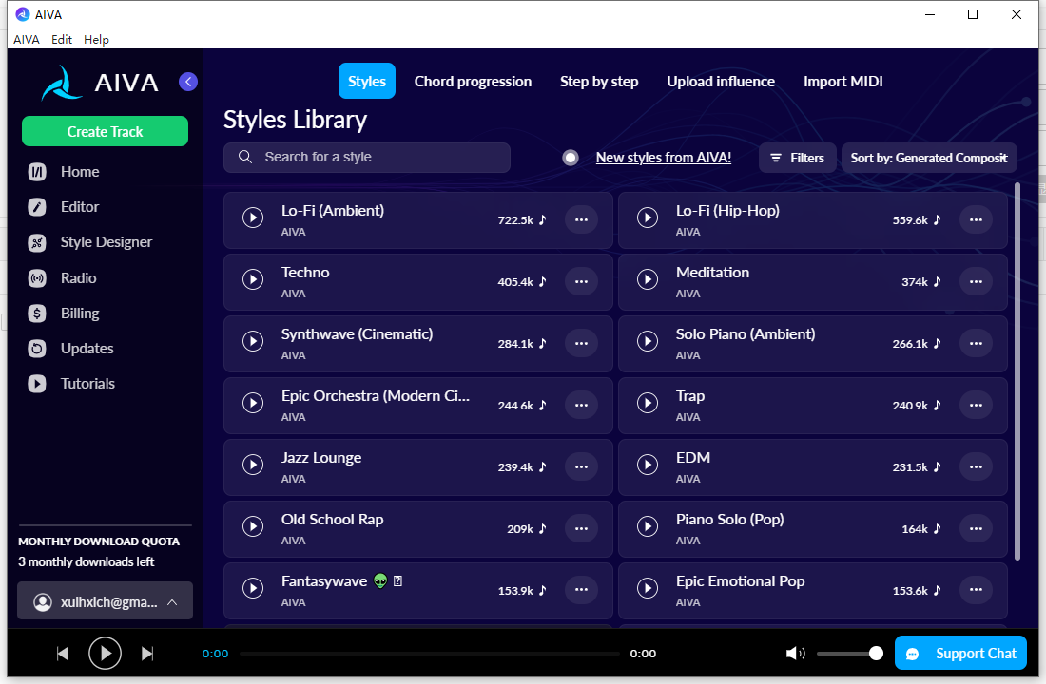Switch to the Chord progression tab
Screen dimensions: 1046x684
coord(473,82)
